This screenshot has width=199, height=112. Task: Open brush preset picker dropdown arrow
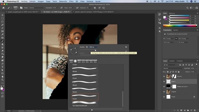pyautogui.click(x=18, y=8)
